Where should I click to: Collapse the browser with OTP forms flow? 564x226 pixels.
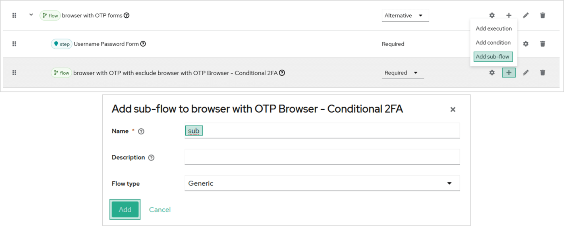(x=31, y=15)
